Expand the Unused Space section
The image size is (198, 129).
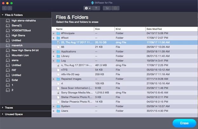(3, 114)
